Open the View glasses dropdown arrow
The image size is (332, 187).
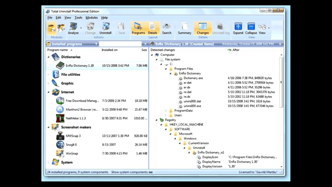pos(269,28)
